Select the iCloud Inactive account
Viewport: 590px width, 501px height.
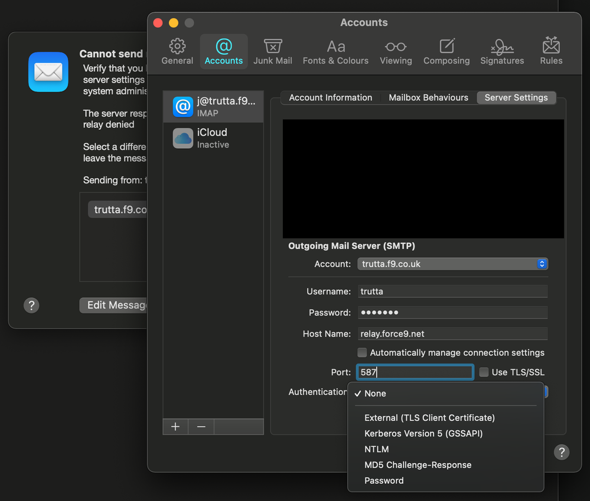213,138
